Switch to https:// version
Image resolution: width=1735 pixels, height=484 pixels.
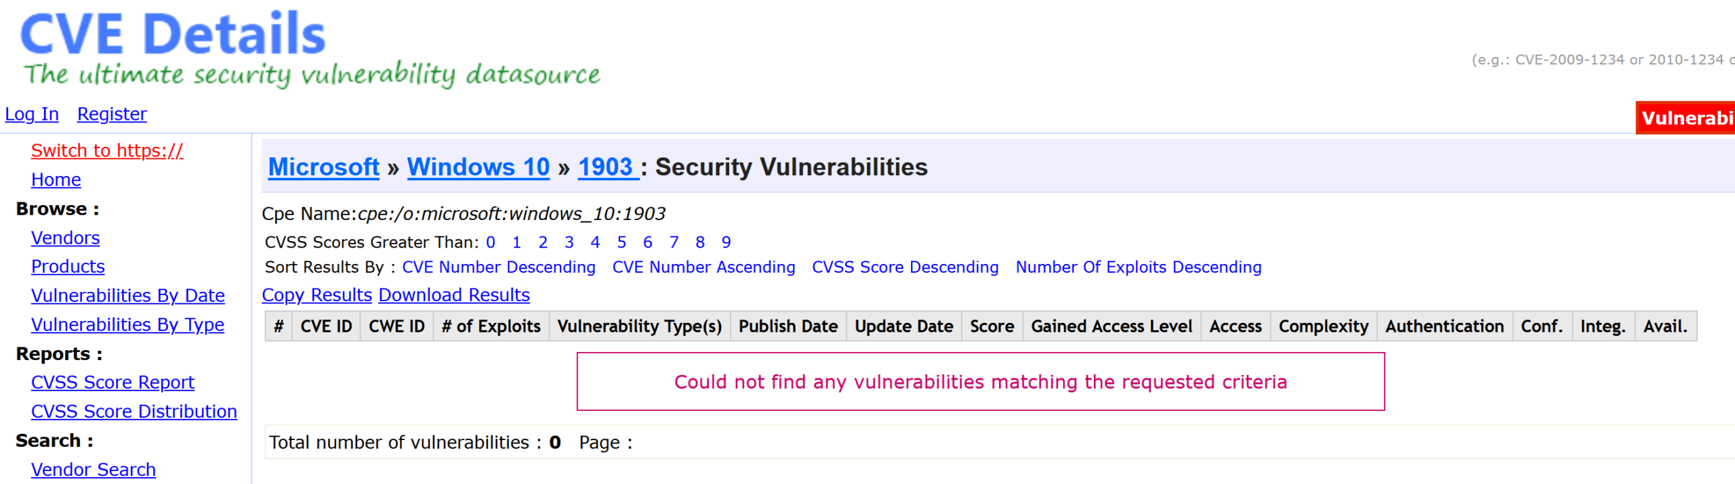click(107, 150)
